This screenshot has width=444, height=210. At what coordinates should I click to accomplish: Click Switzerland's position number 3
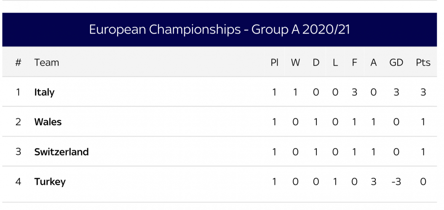pos(18,152)
